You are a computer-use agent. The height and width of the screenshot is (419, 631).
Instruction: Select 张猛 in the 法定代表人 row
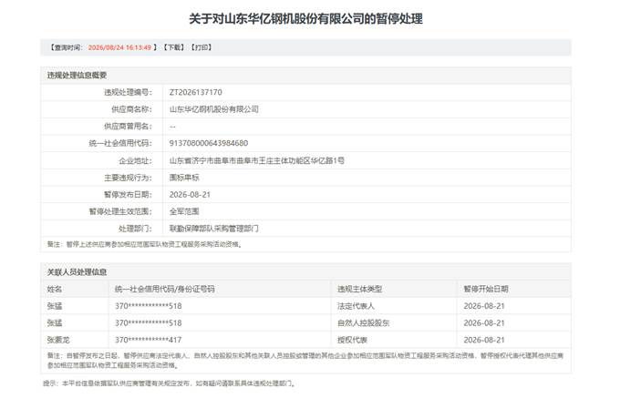(55, 306)
